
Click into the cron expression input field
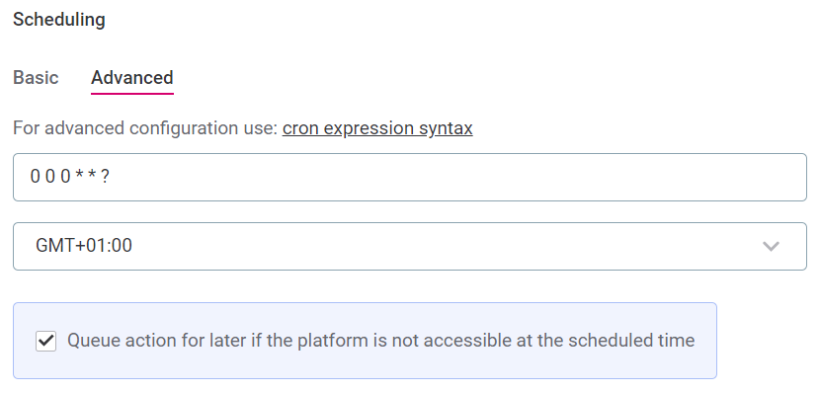point(409,177)
